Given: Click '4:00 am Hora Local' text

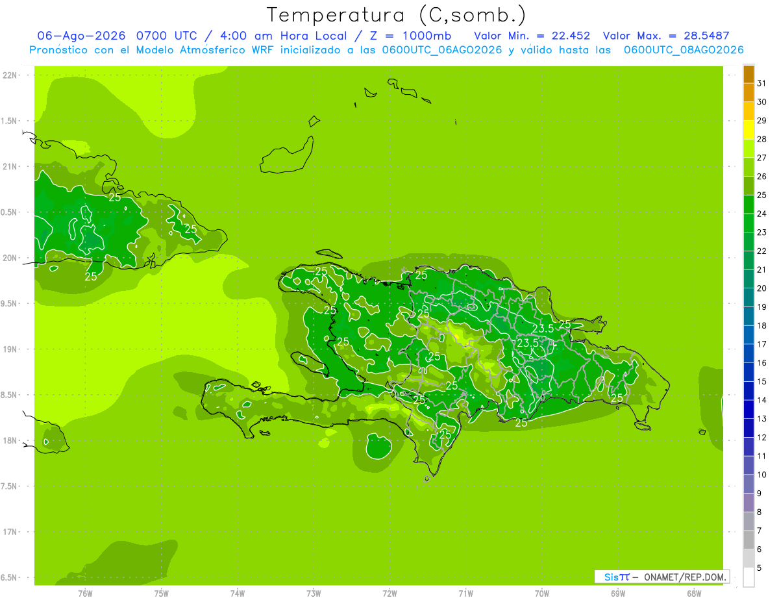Looking at the screenshot, I should point(282,35).
